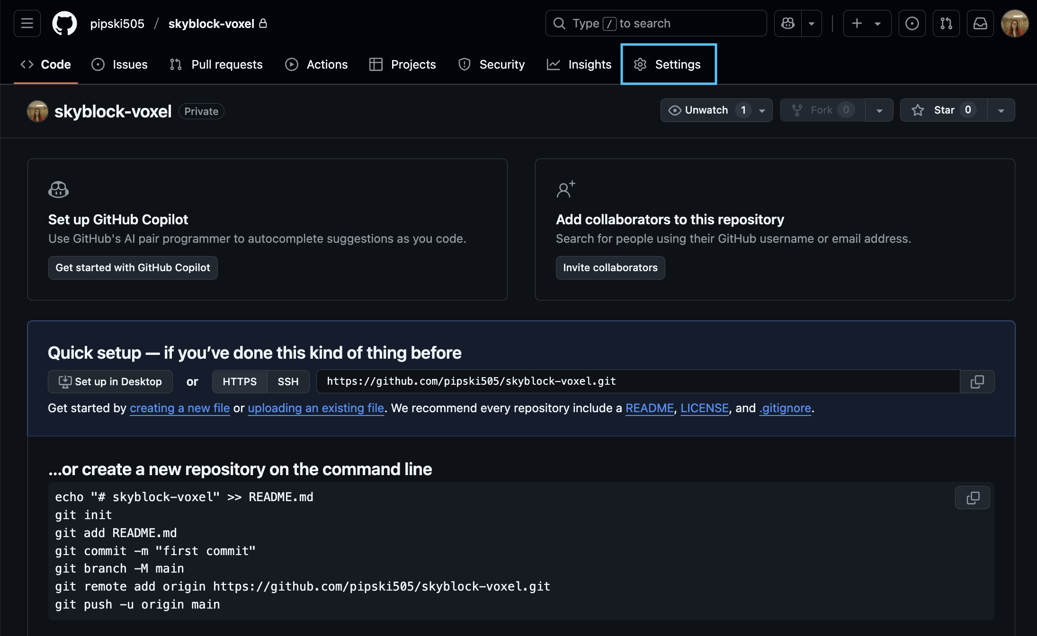Open the hamburger navigation menu
The height and width of the screenshot is (636, 1037).
[x=27, y=23]
